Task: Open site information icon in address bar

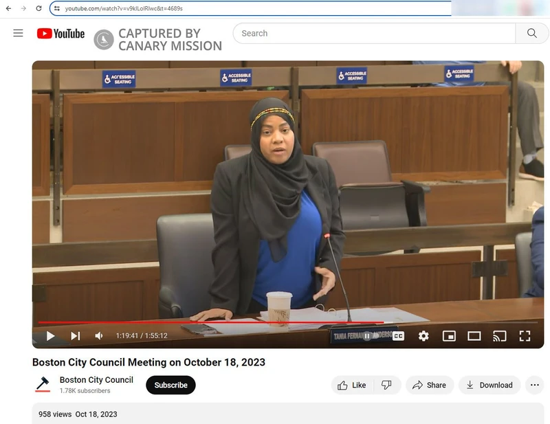Action: pyautogui.click(x=57, y=8)
